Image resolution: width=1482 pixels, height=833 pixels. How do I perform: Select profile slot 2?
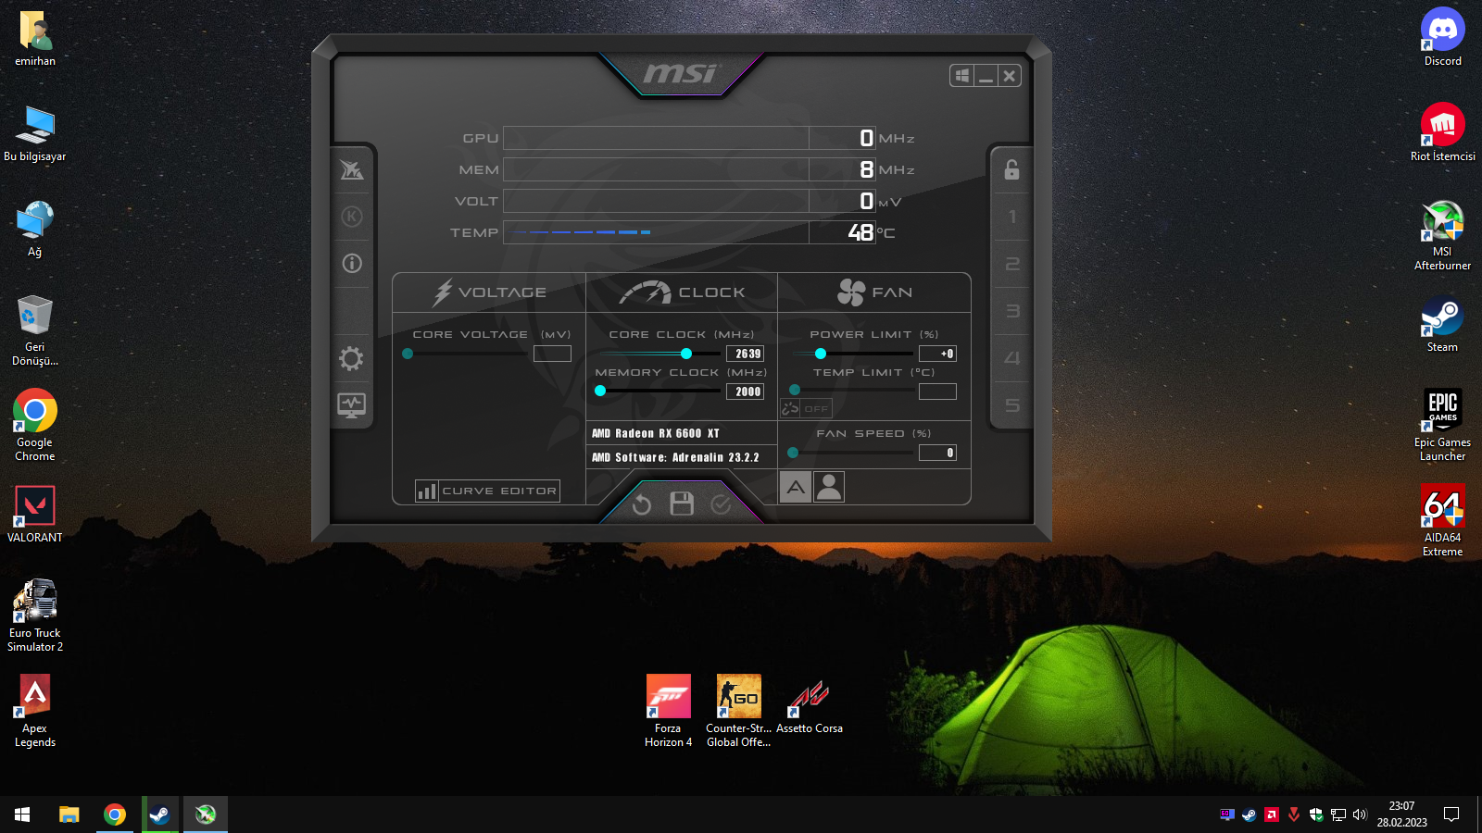[x=1012, y=264]
